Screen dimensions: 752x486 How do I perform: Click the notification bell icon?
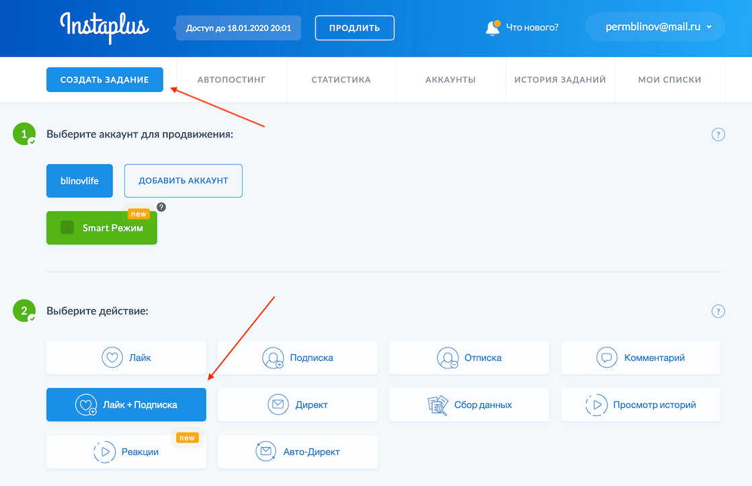(493, 28)
